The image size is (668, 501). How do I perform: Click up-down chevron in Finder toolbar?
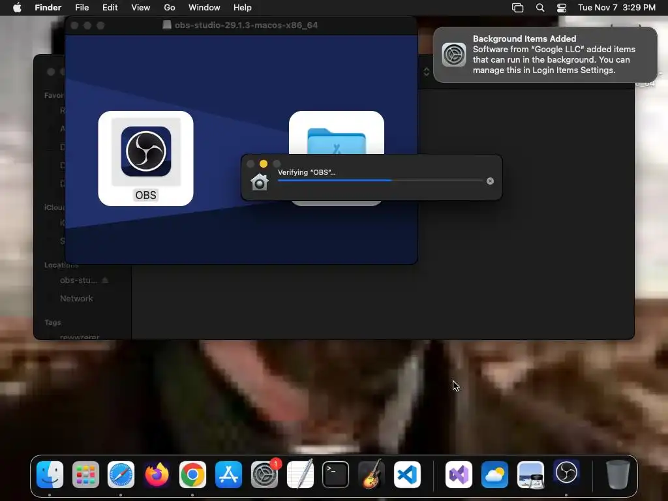click(427, 72)
